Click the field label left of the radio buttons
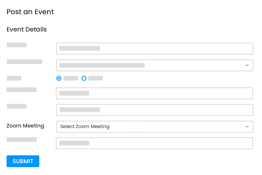This screenshot has width=262, height=175. click(14, 78)
